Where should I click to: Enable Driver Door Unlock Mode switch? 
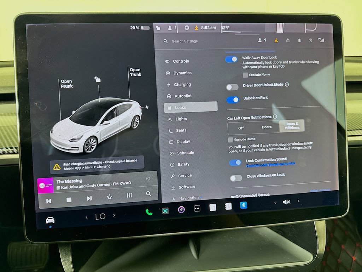(232, 87)
